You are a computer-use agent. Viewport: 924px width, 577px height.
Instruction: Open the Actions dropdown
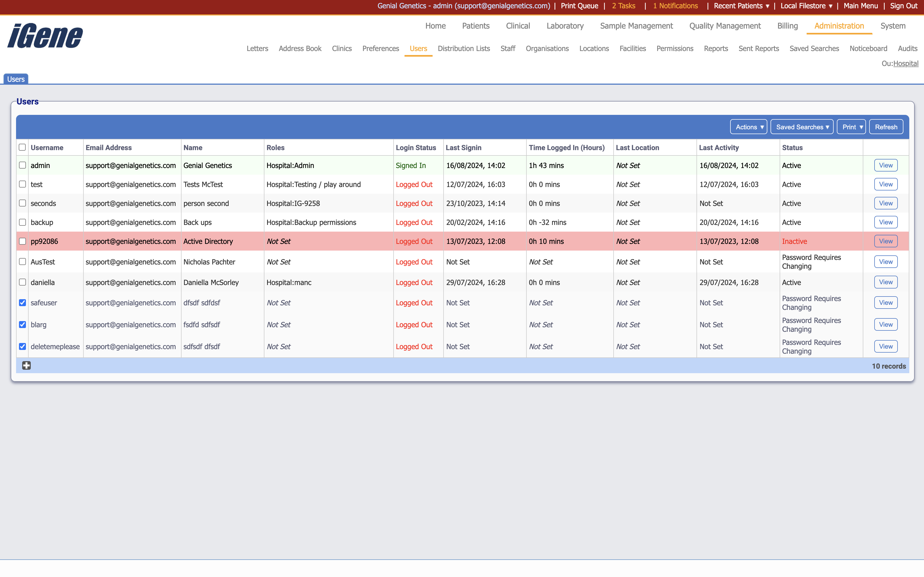(x=749, y=127)
